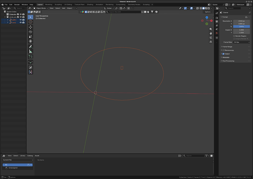
Task: Open the Frame Rate 24 fps dropdown
Action: [x=242, y=42]
